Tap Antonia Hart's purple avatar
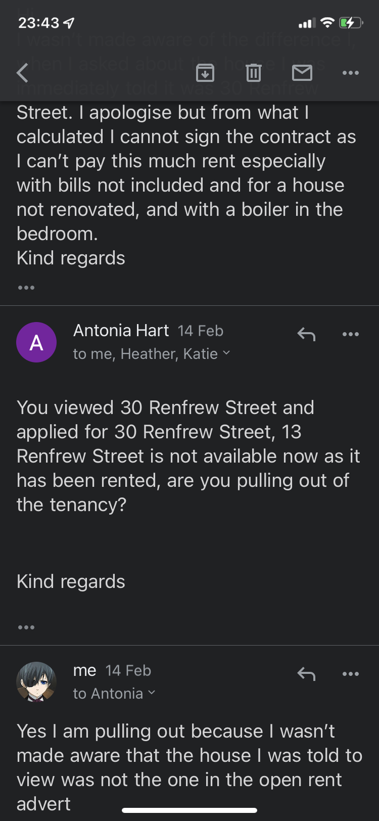379x821 pixels. [36, 342]
